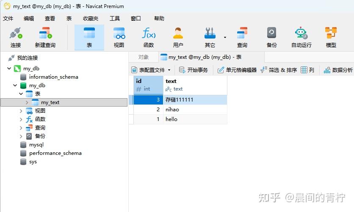Screen dimensions: 354x212
Task: Open the Edit (编辑) menu
Action: pos(29,19)
